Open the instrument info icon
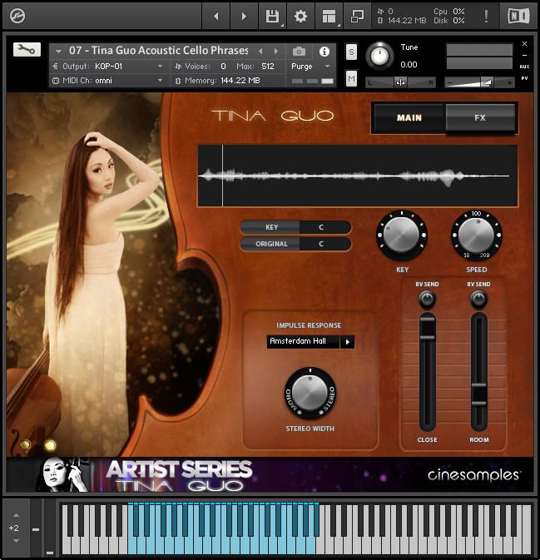This screenshot has height=560, width=540. [x=324, y=52]
